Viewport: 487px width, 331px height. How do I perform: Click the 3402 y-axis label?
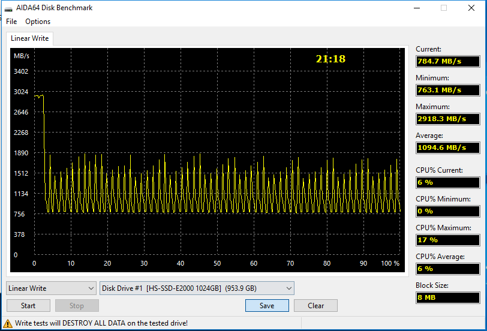click(21, 71)
